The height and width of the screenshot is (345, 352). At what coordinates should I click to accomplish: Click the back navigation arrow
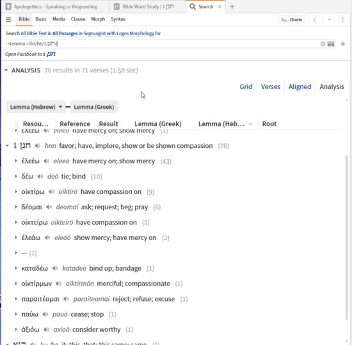[x=315, y=20]
